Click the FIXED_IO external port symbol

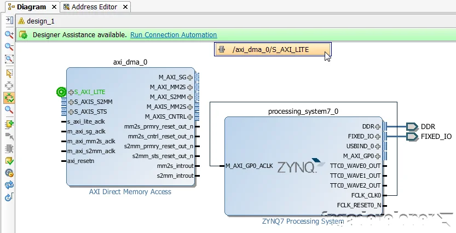[412, 137]
